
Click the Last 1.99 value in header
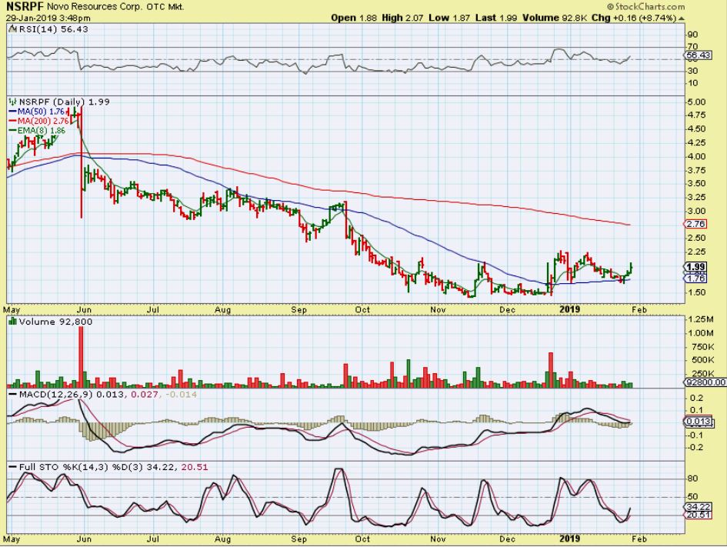(x=496, y=18)
